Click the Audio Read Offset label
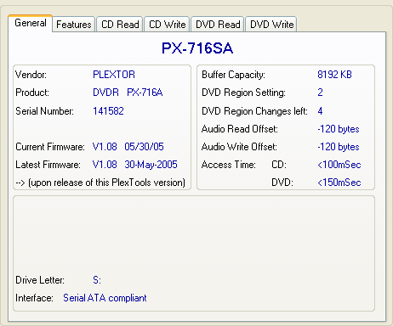 [240, 129]
